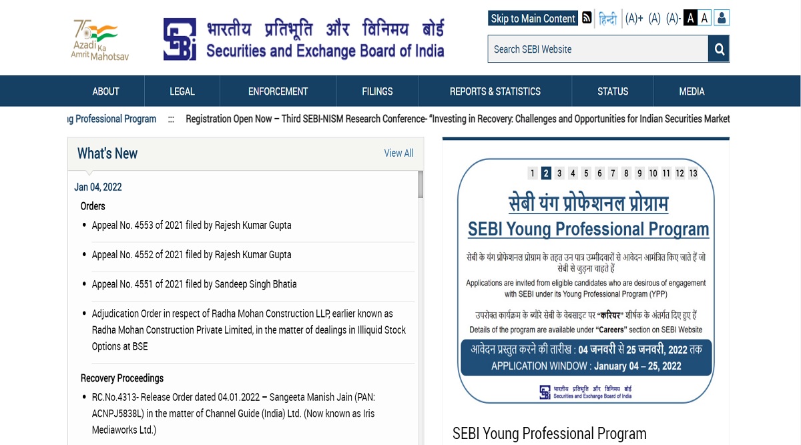Enable the high contrast black theme

[690, 18]
